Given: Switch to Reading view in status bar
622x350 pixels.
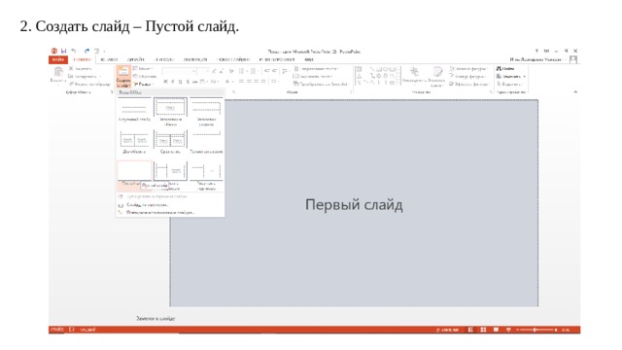Looking at the screenshot, I should click(x=496, y=330).
